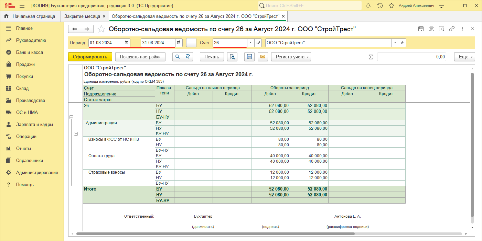Viewport: 482px width, 241px height.
Task: Click Показать настройки button
Action: click(140, 57)
